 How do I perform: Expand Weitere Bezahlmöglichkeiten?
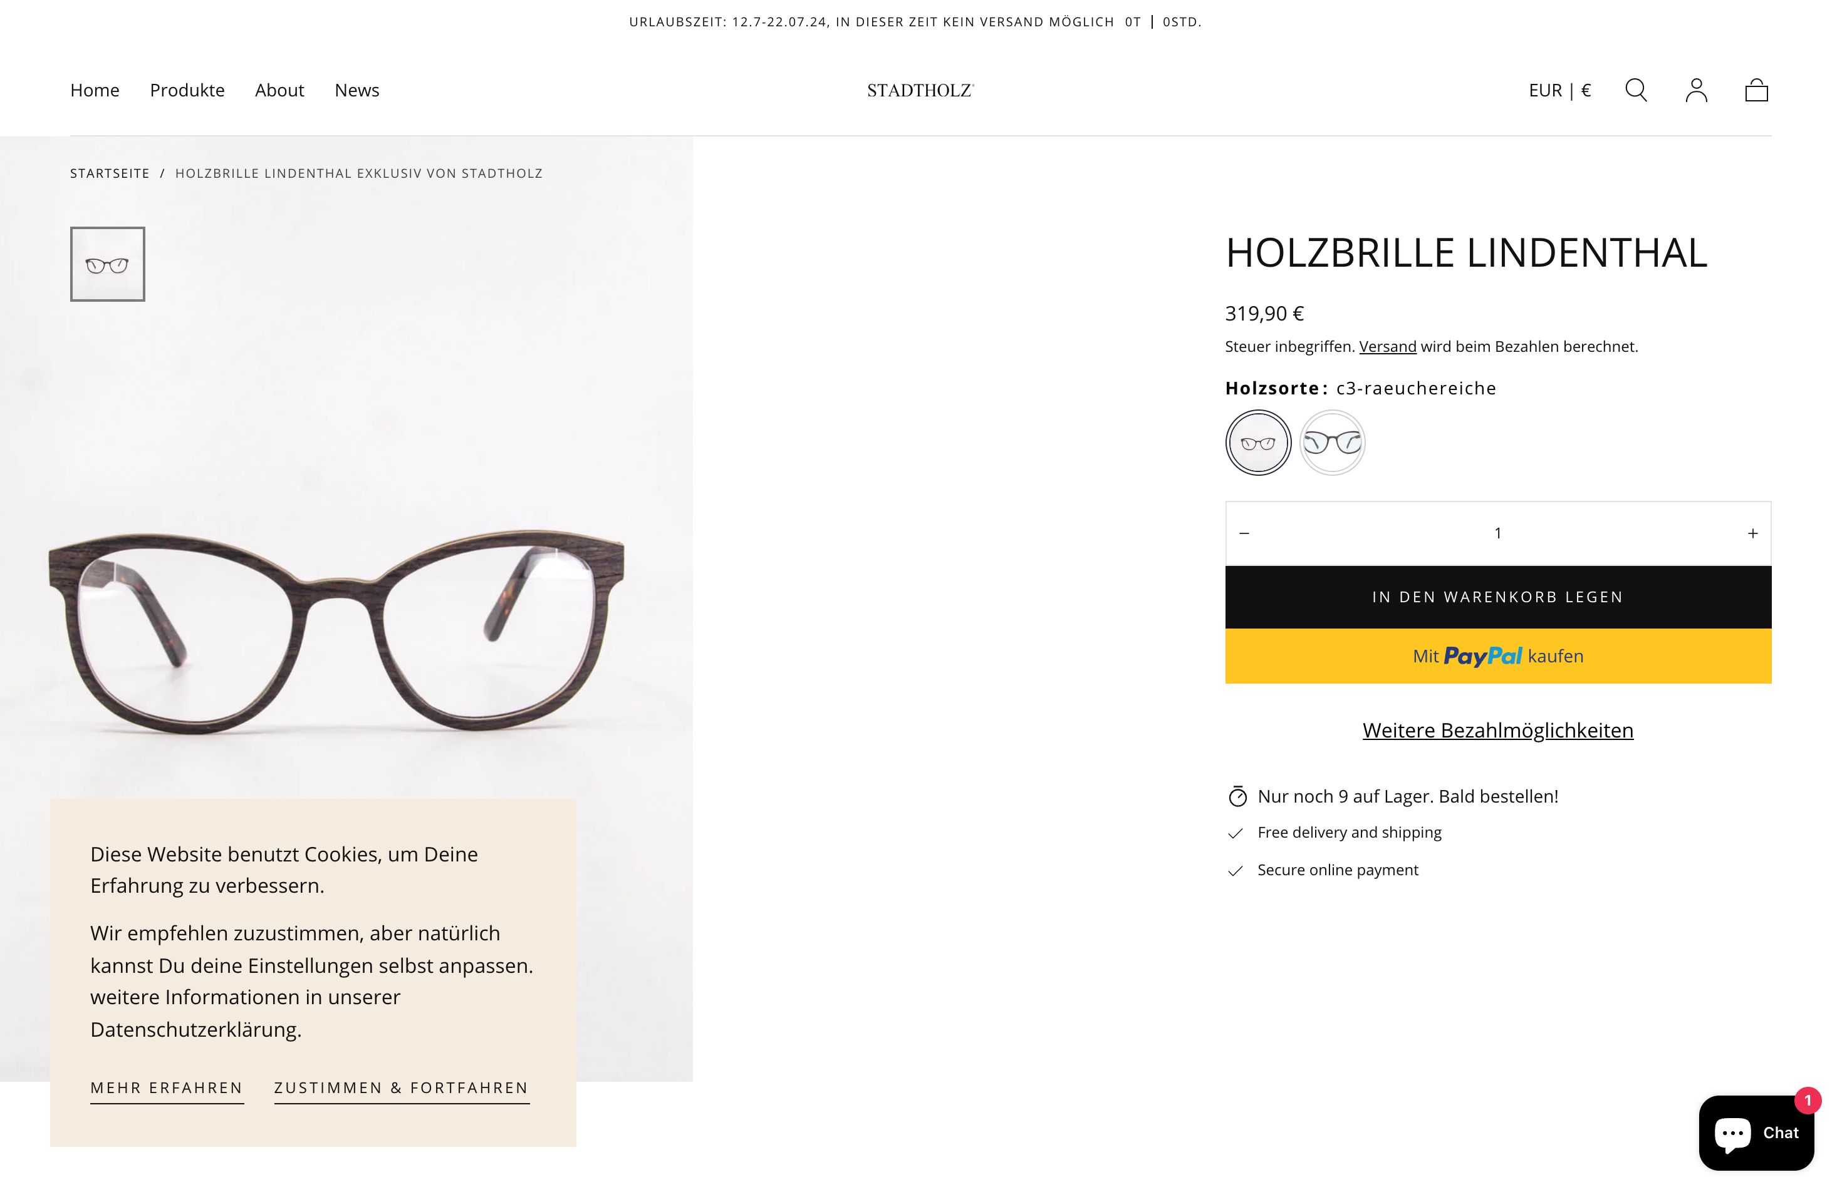(1497, 730)
